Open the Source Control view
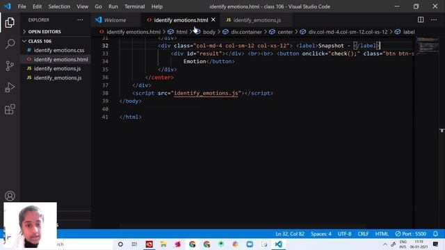 coord(10,66)
